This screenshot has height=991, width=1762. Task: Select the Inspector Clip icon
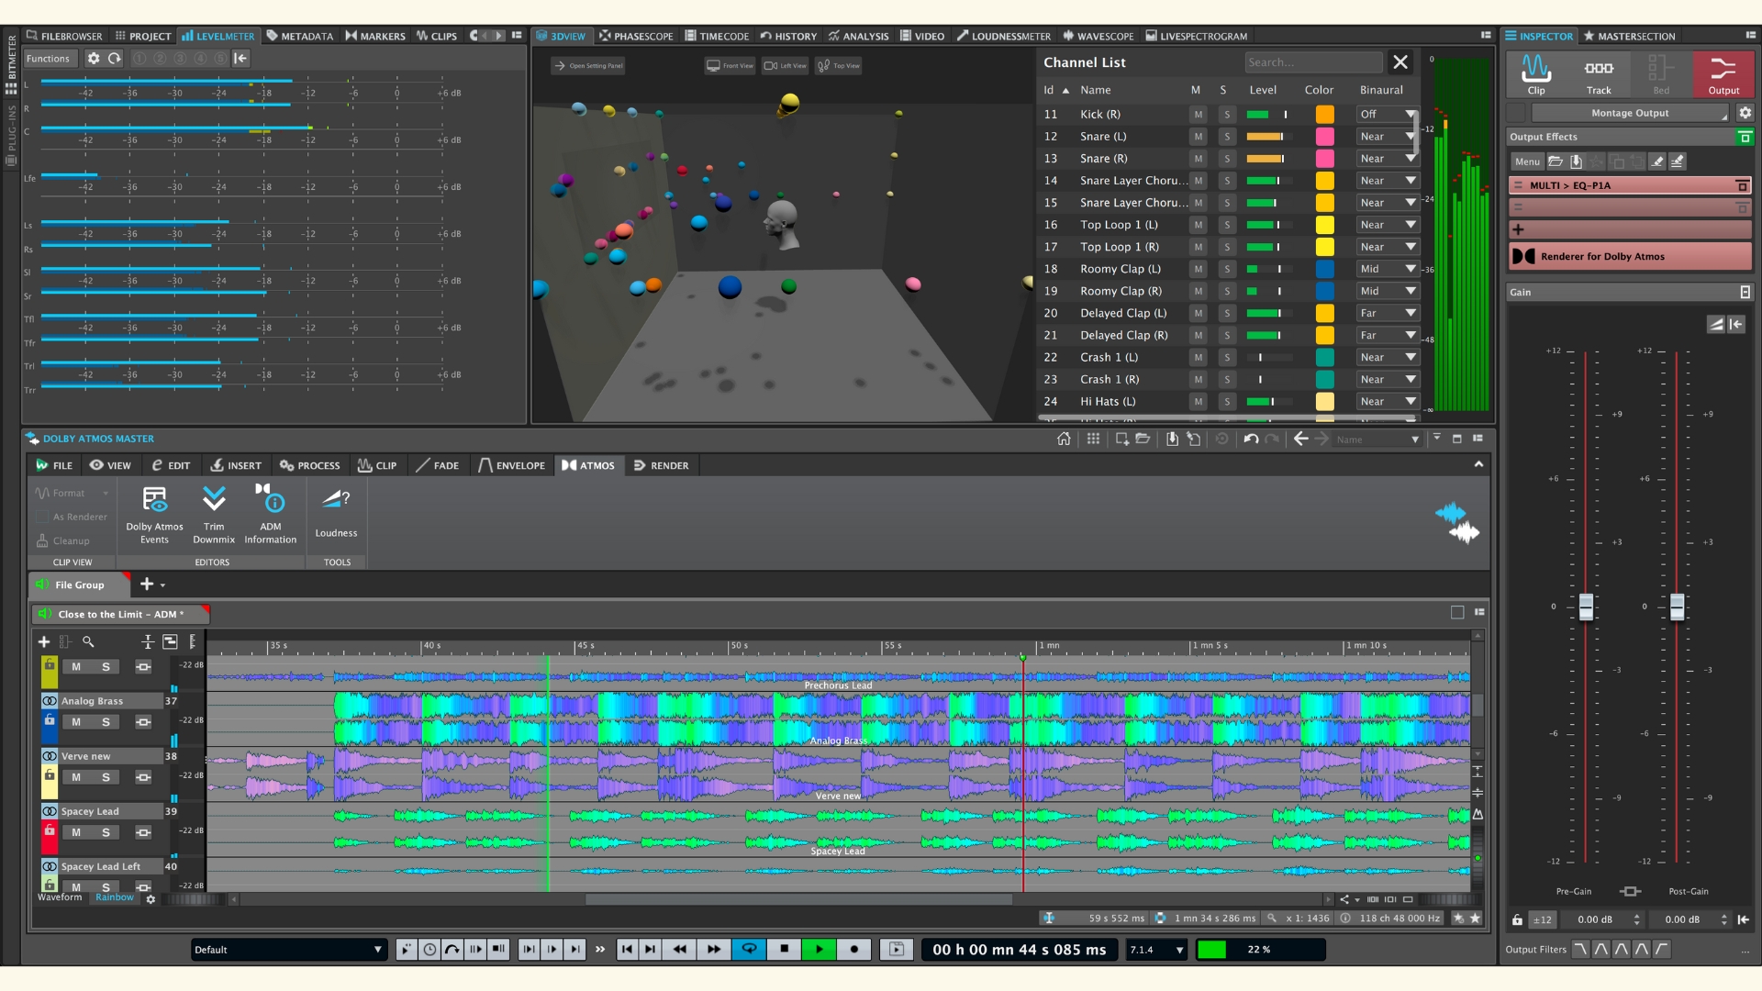tap(1535, 74)
